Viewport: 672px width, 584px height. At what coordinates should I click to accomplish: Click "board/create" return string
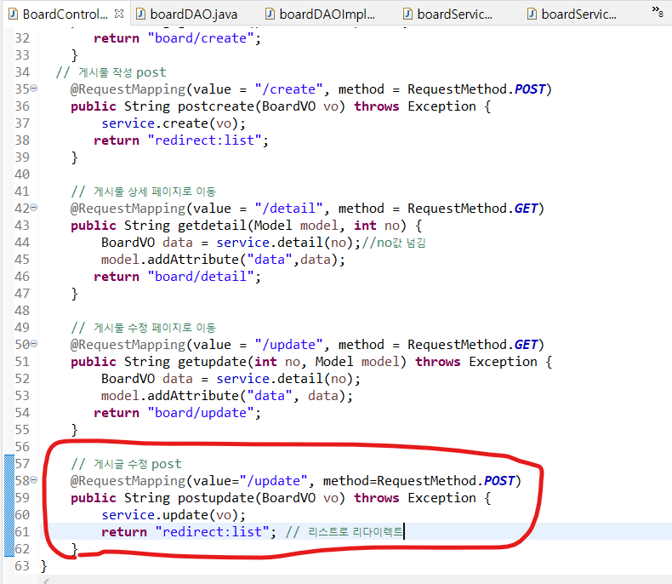[x=201, y=38]
